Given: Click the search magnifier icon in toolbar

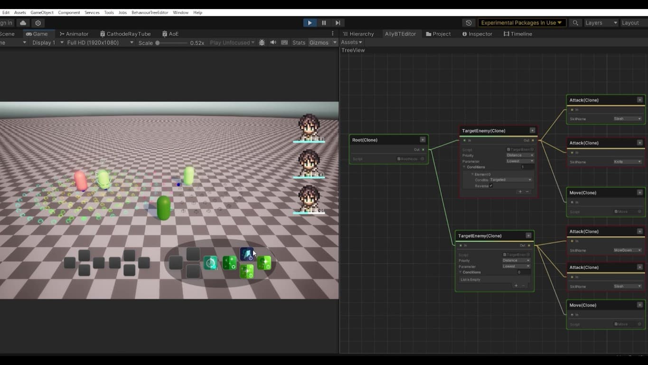Looking at the screenshot, I should (575, 23).
